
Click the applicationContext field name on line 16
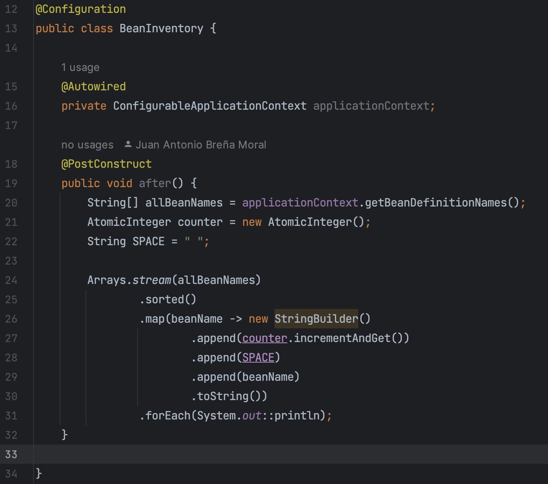[x=371, y=106]
